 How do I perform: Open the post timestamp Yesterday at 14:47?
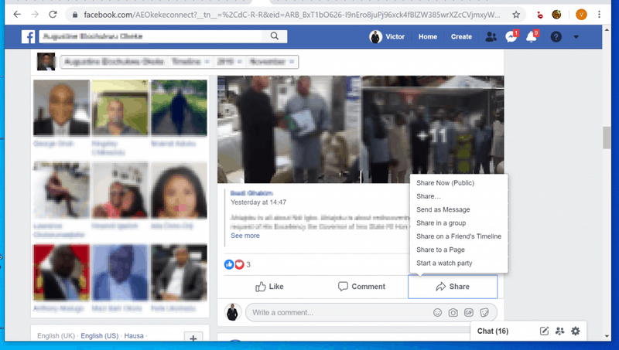[258, 202]
